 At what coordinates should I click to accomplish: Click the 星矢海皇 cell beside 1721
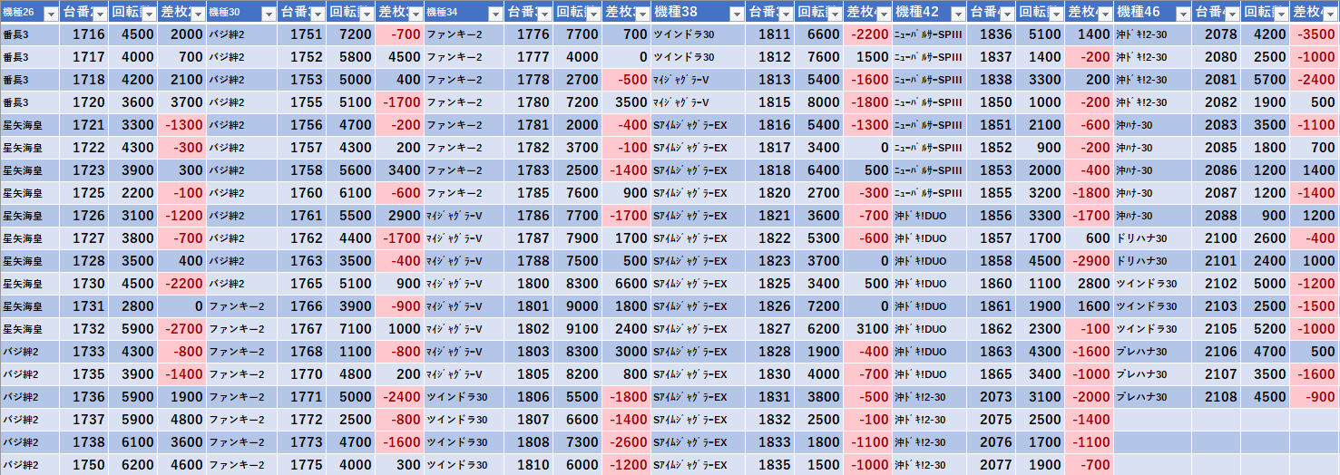pos(30,125)
